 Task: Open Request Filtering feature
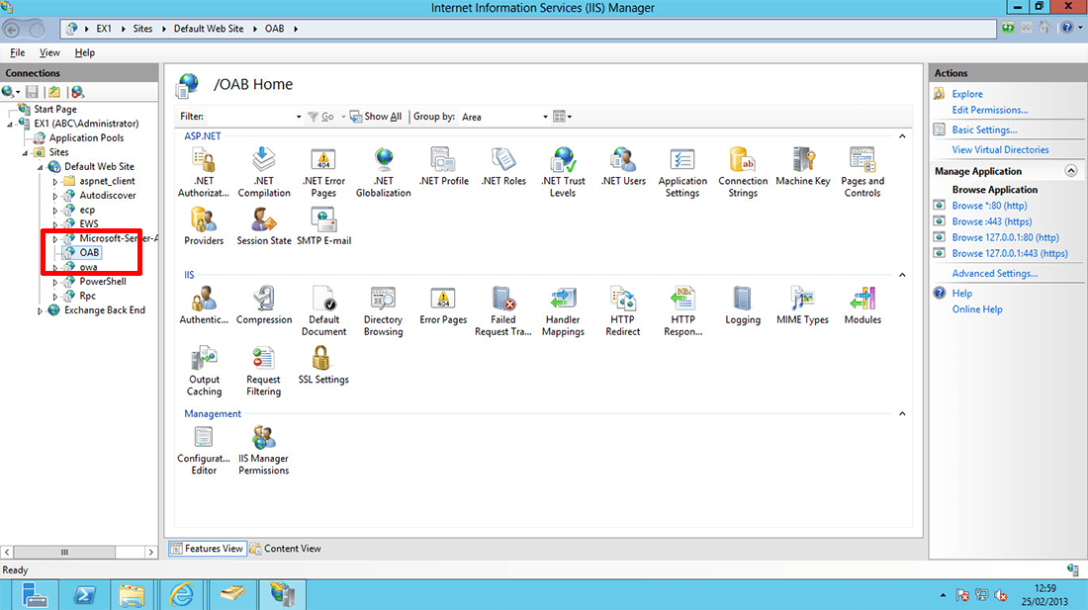coord(264,371)
